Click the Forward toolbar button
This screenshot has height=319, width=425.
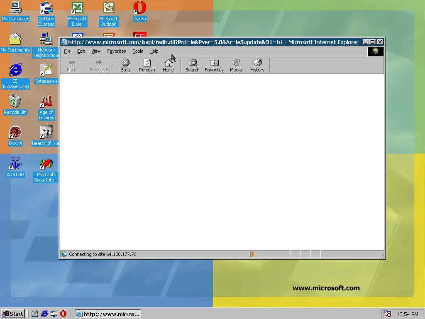tap(98, 66)
